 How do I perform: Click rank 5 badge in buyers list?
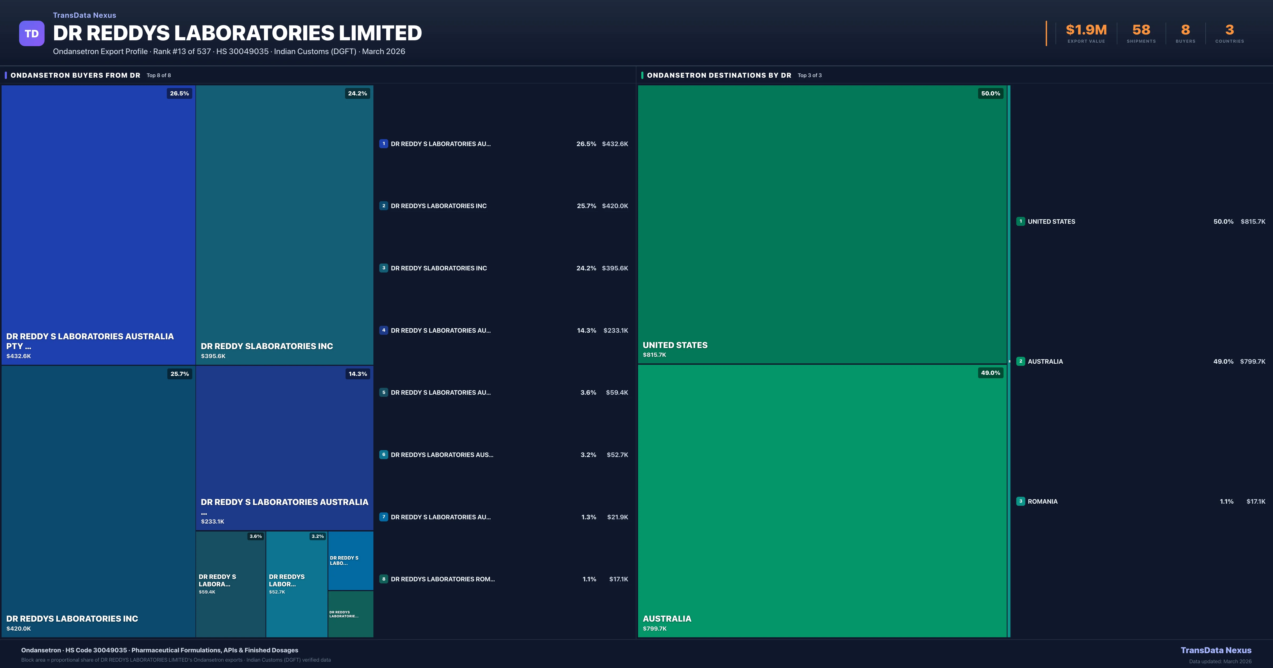(383, 392)
